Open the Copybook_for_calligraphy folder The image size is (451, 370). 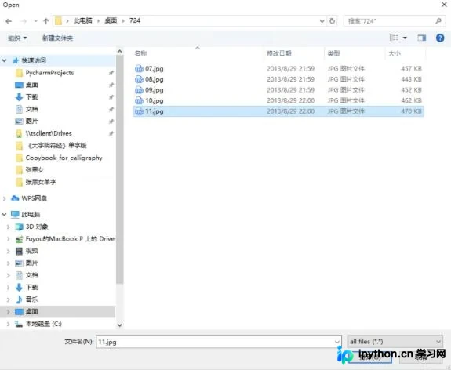point(64,158)
